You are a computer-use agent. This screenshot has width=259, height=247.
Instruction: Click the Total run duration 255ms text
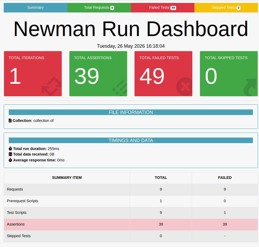(x=36, y=149)
